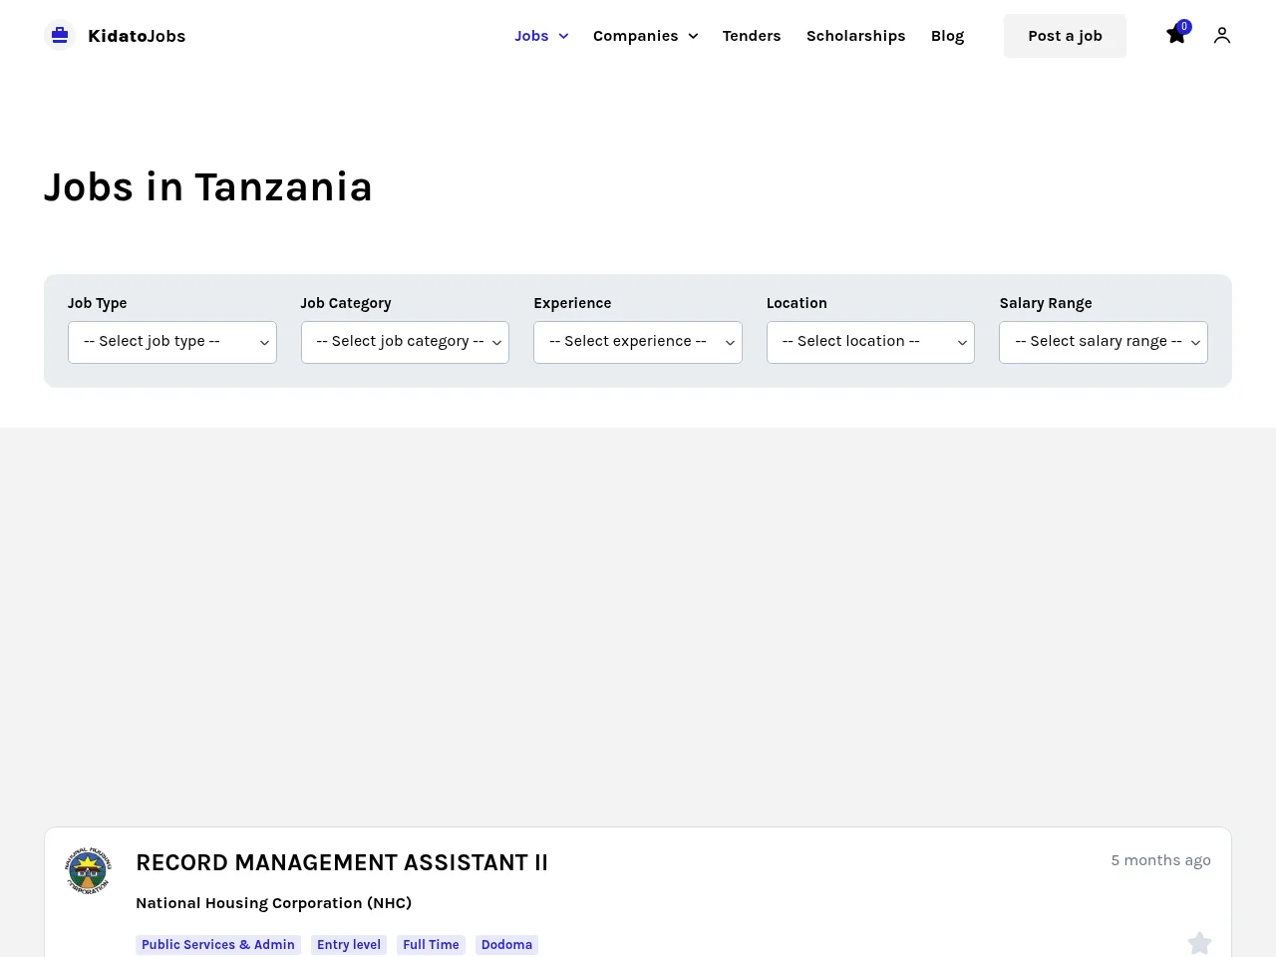The width and height of the screenshot is (1276, 957).
Task: Open the Location dropdown
Action: point(870,342)
